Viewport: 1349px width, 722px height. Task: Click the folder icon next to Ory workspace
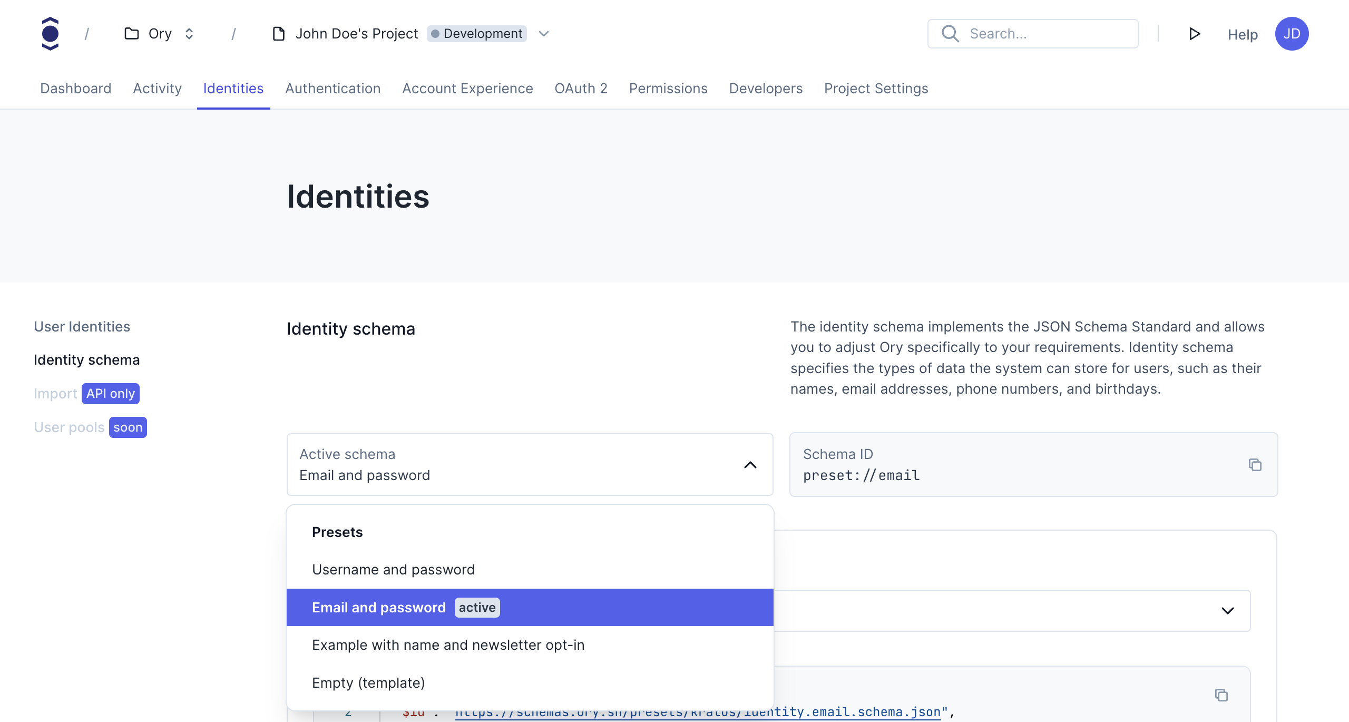click(130, 33)
